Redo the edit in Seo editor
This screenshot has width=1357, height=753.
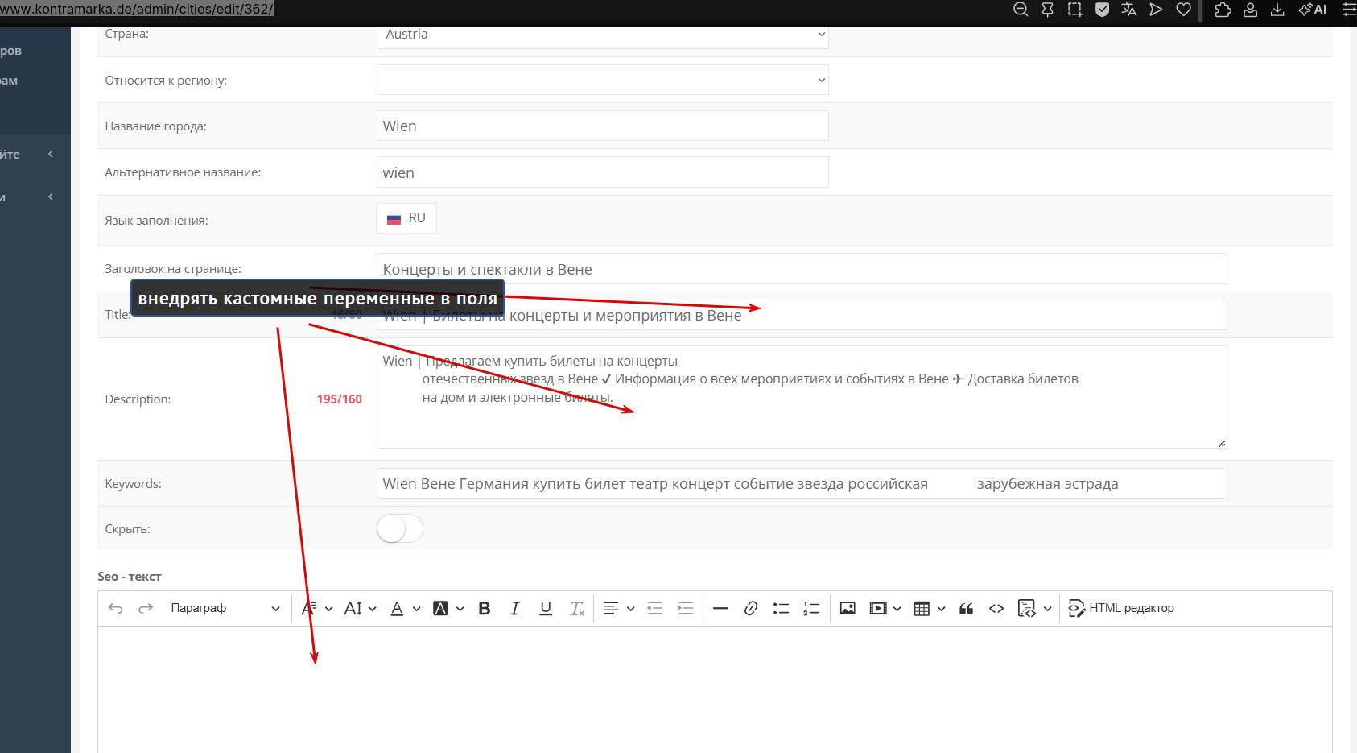coord(146,609)
